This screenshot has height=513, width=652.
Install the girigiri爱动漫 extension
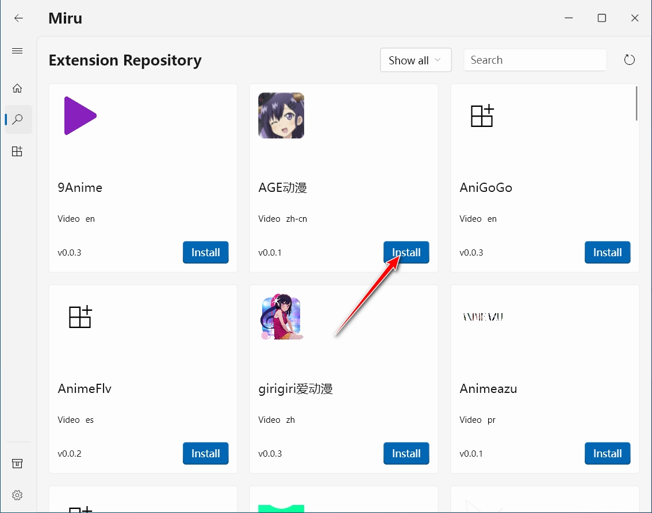406,454
